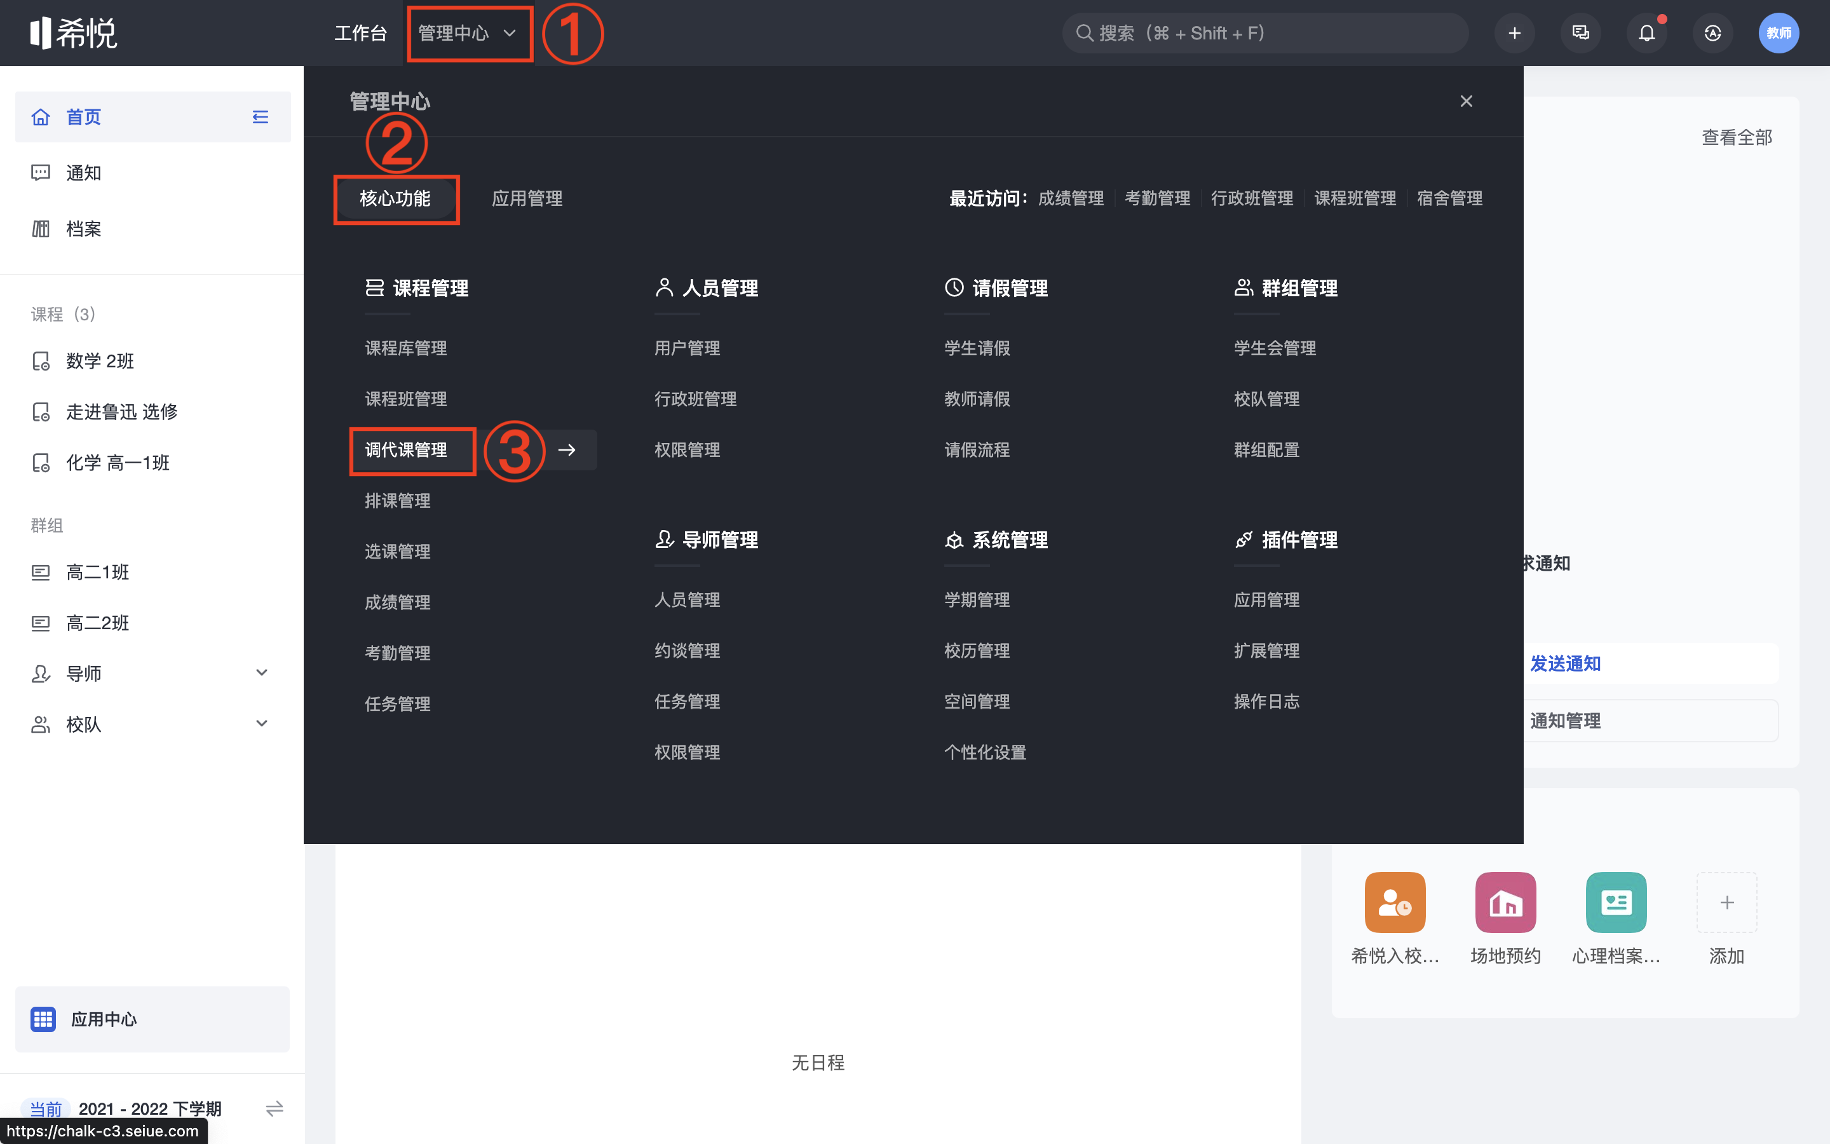This screenshot has height=1144, width=1830.
Task: Open recent link 行政班管理
Action: 1252,199
